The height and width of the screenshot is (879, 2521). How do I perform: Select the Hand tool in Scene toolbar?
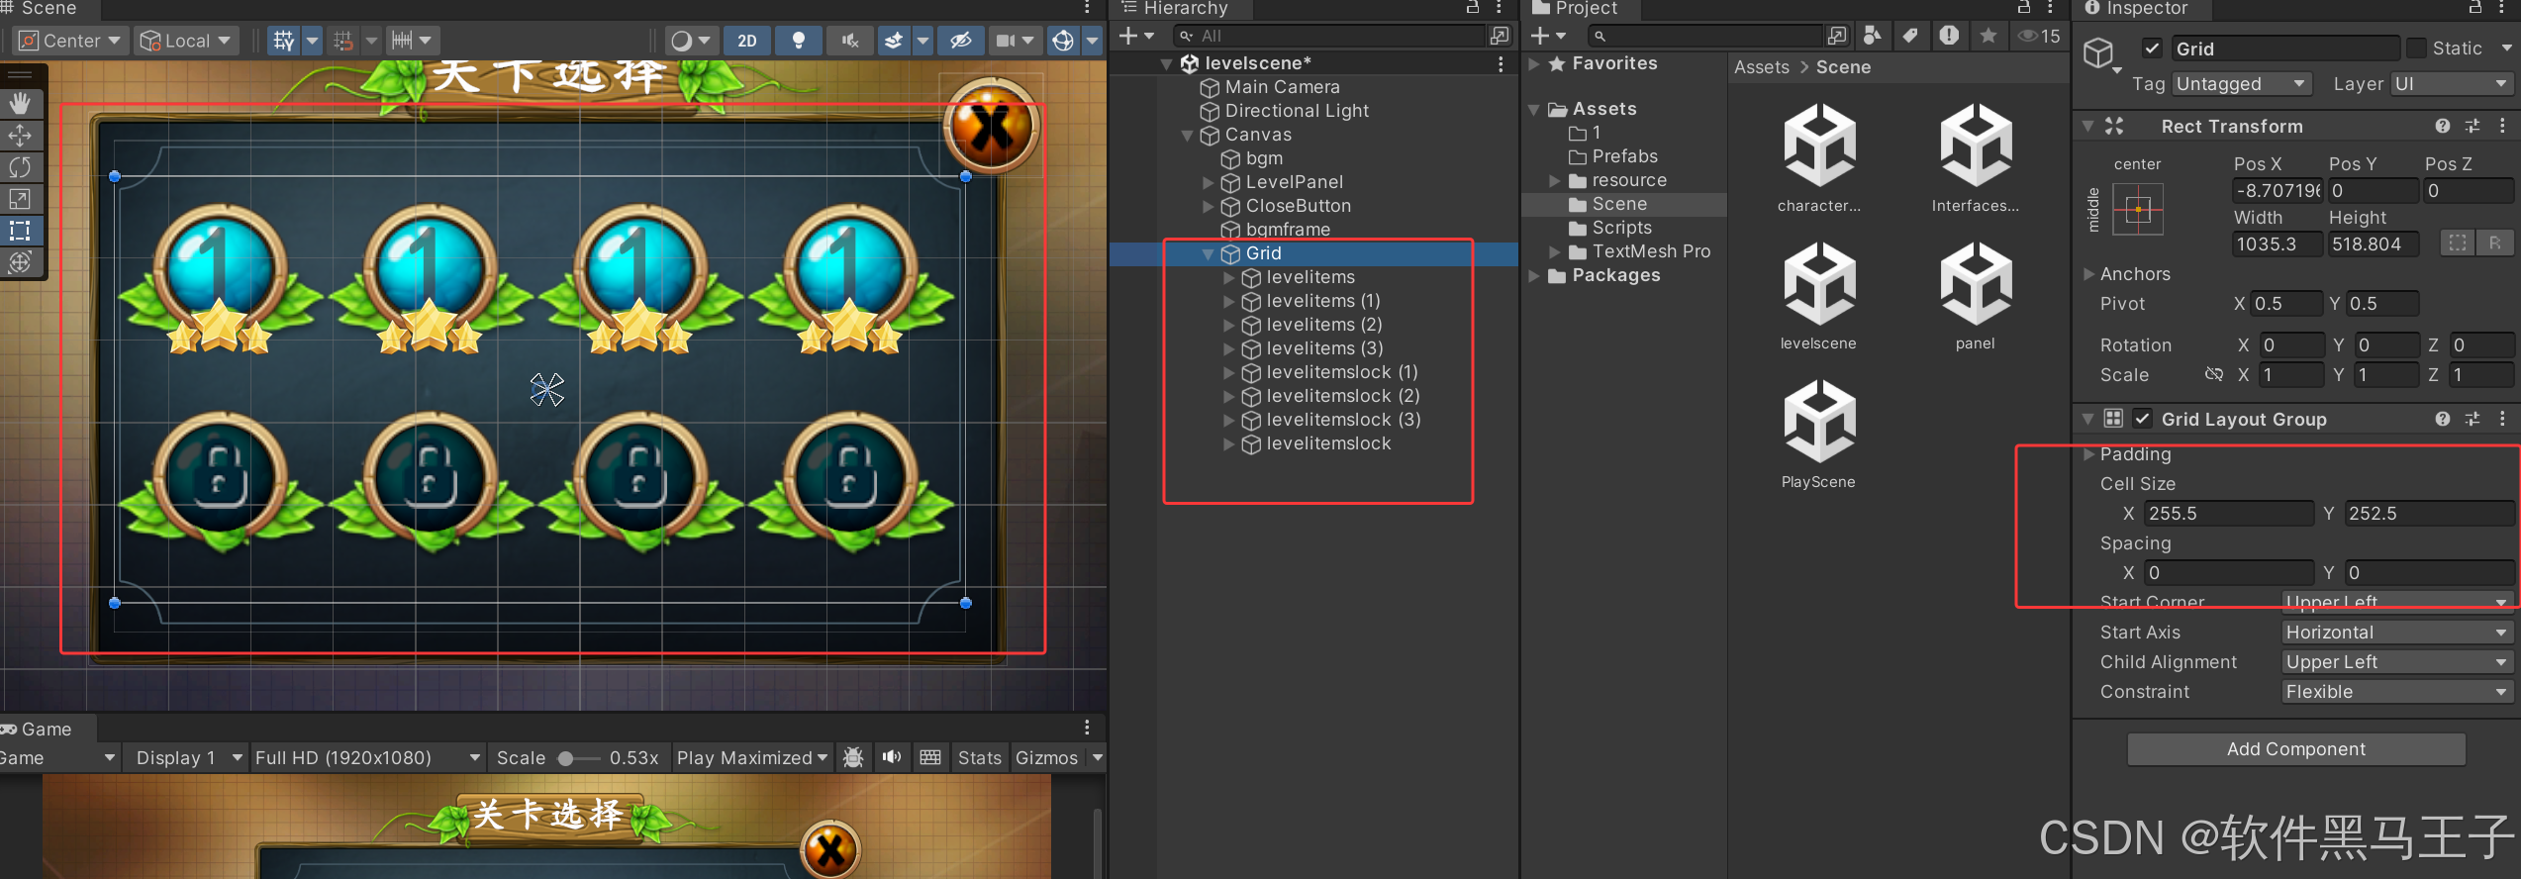coord(20,103)
